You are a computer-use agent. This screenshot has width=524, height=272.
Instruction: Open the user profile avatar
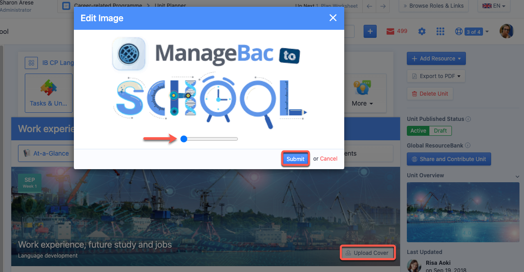click(x=506, y=31)
